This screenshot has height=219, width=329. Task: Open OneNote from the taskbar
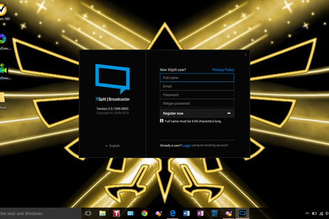coord(200,214)
